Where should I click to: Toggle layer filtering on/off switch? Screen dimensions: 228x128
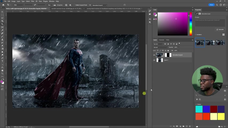[x=179, y=43]
